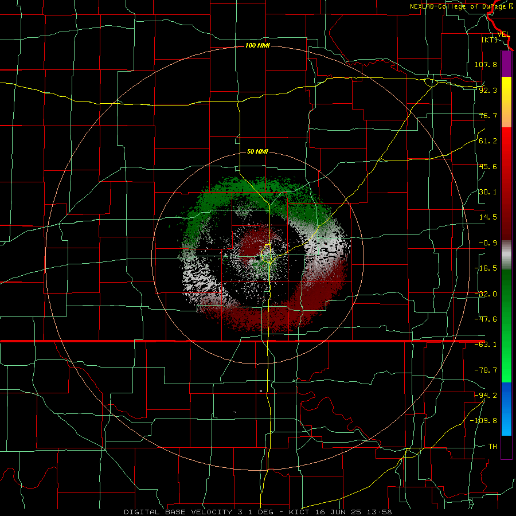
Task: Click the -16.5 velocity scale value
Action: pyautogui.click(x=486, y=268)
